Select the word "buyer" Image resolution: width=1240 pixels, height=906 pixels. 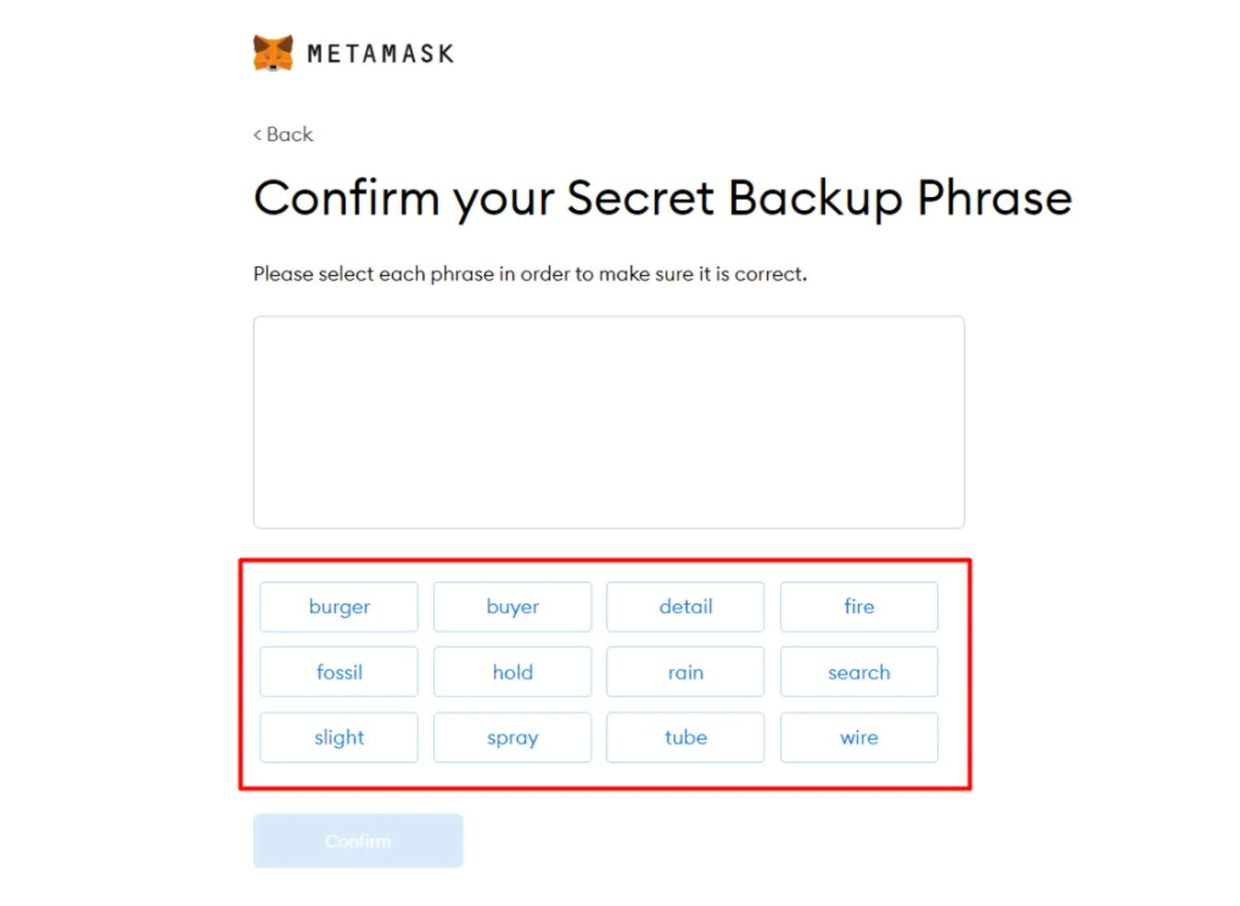[x=512, y=607]
